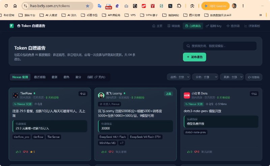Image resolution: width=270 pixels, height=166 pixels.
Task: Open the 股票数据库及skill bookmark folder
Action: pos(218,15)
